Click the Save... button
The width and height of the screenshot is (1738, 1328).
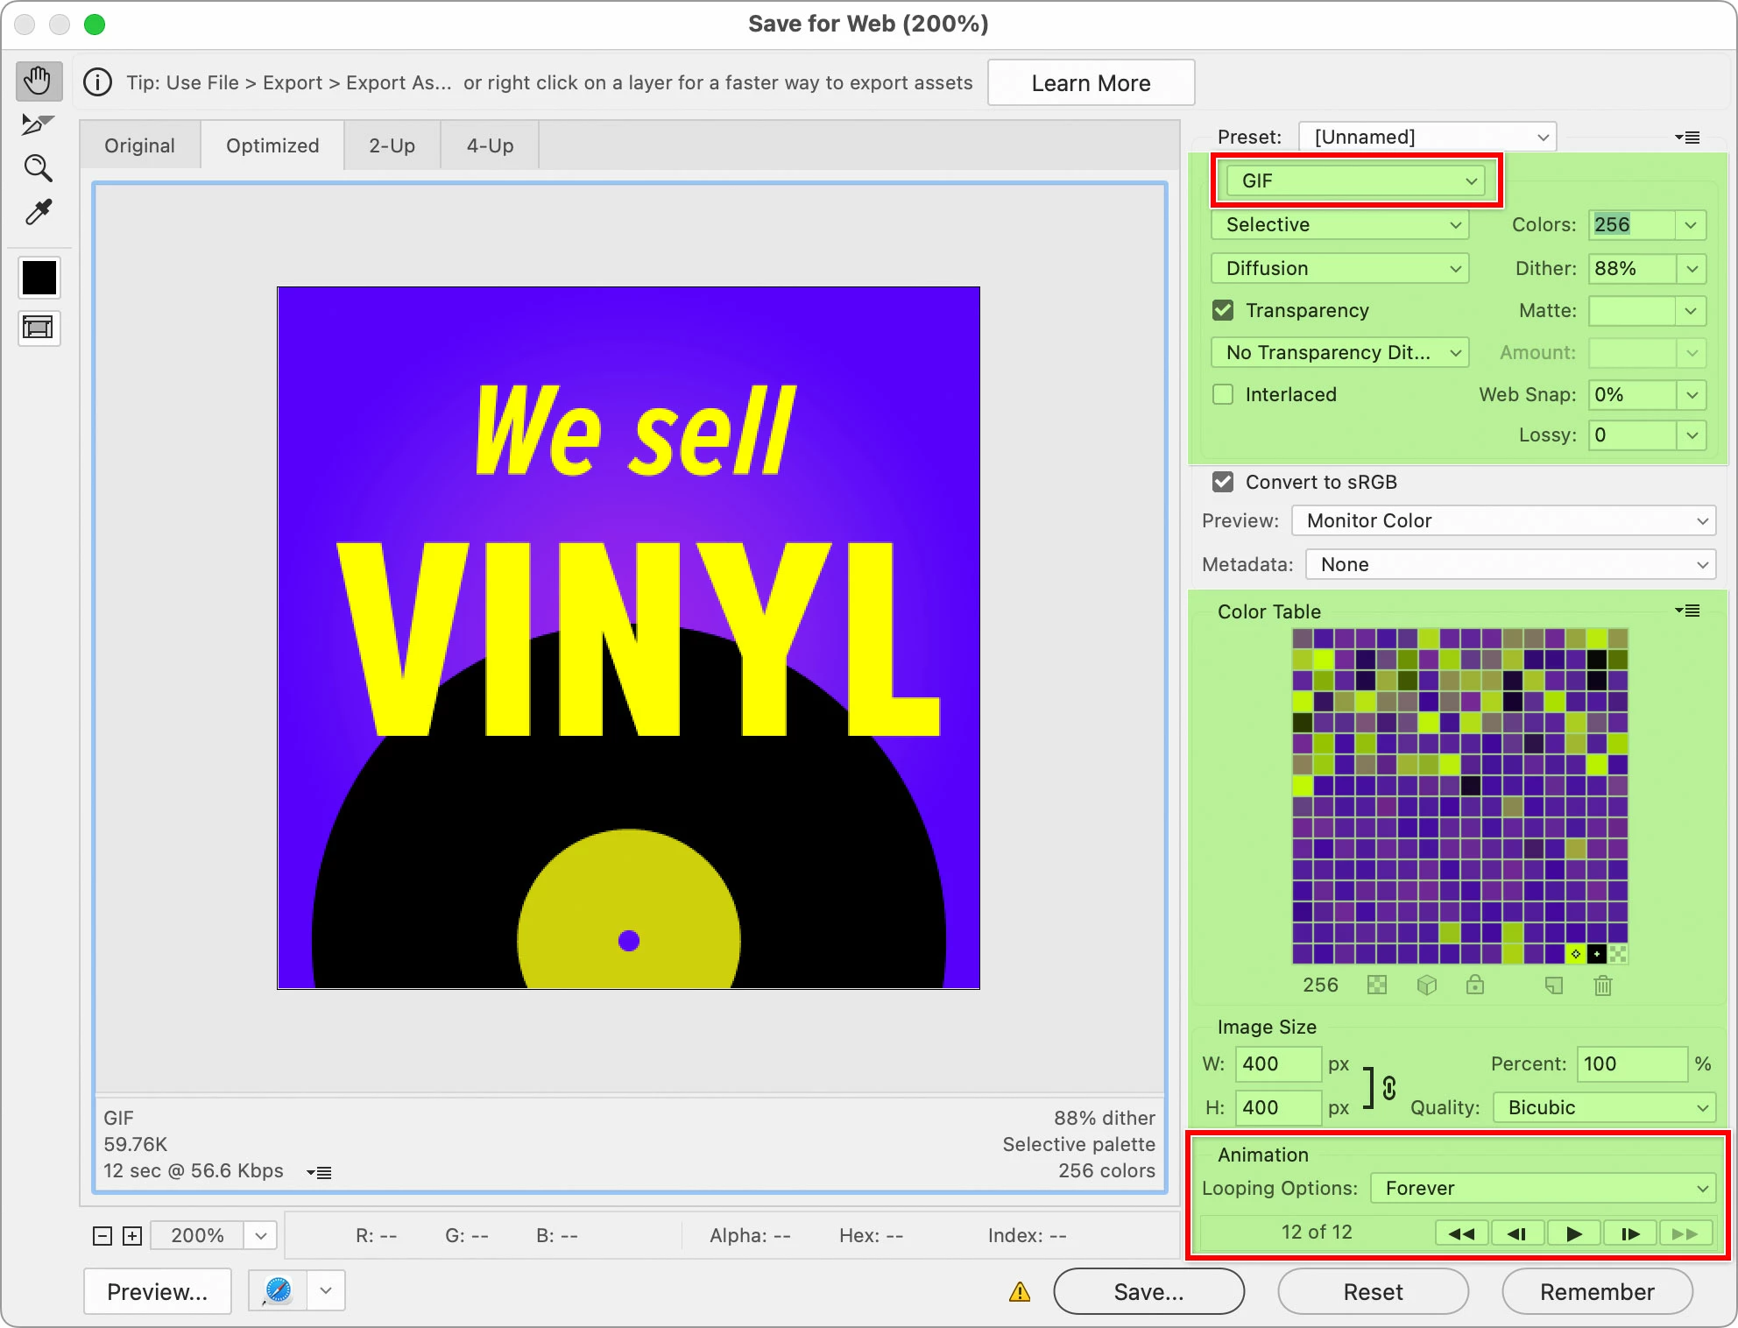[x=1148, y=1292]
